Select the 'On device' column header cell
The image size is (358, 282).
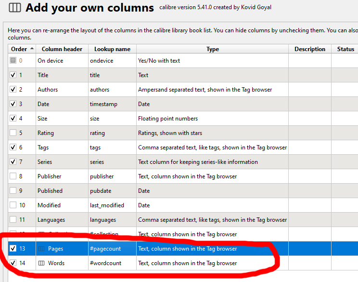[x=62, y=61]
